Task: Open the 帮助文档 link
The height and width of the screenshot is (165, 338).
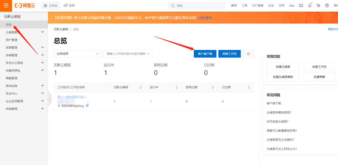Action: point(333,29)
